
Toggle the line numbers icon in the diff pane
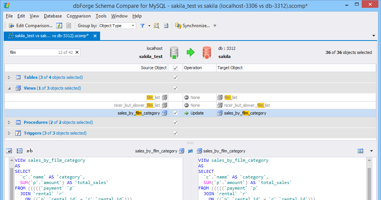[x=19, y=151]
